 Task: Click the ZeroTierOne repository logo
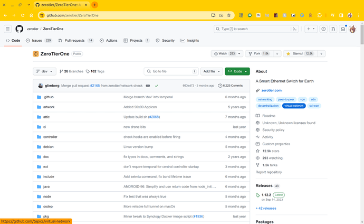click(x=35, y=54)
